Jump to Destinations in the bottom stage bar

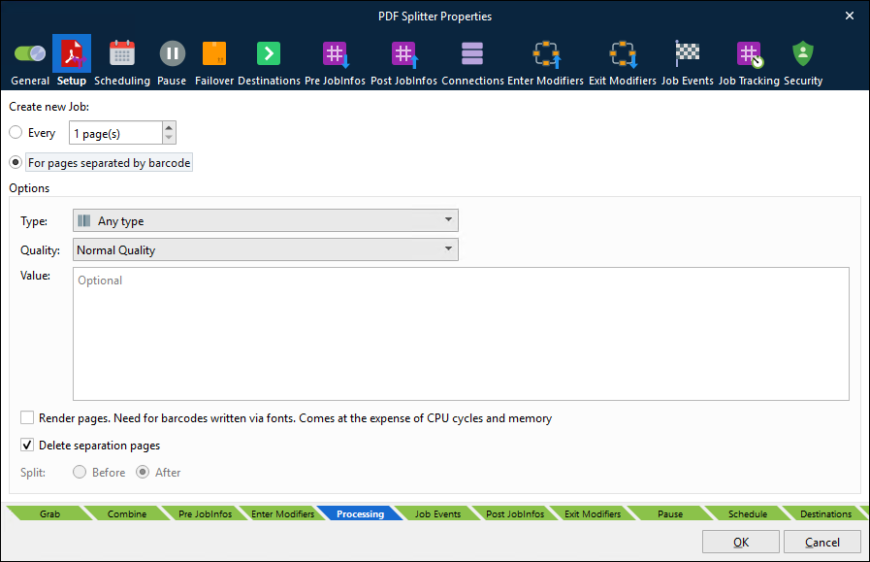tap(825, 513)
